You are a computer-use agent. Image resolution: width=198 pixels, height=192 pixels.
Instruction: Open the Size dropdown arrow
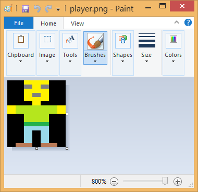tap(146, 61)
